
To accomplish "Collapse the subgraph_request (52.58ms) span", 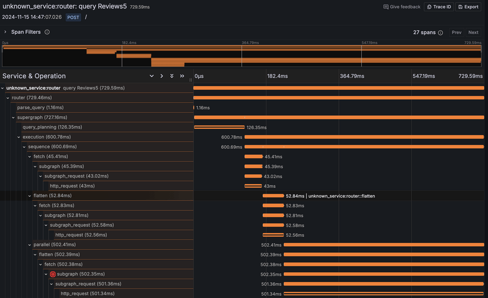I will (x=46, y=225).
